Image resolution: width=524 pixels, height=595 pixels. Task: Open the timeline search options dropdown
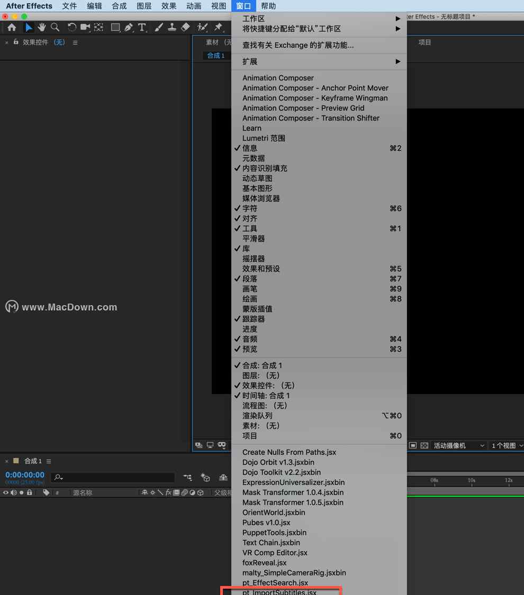click(x=58, y=478)
